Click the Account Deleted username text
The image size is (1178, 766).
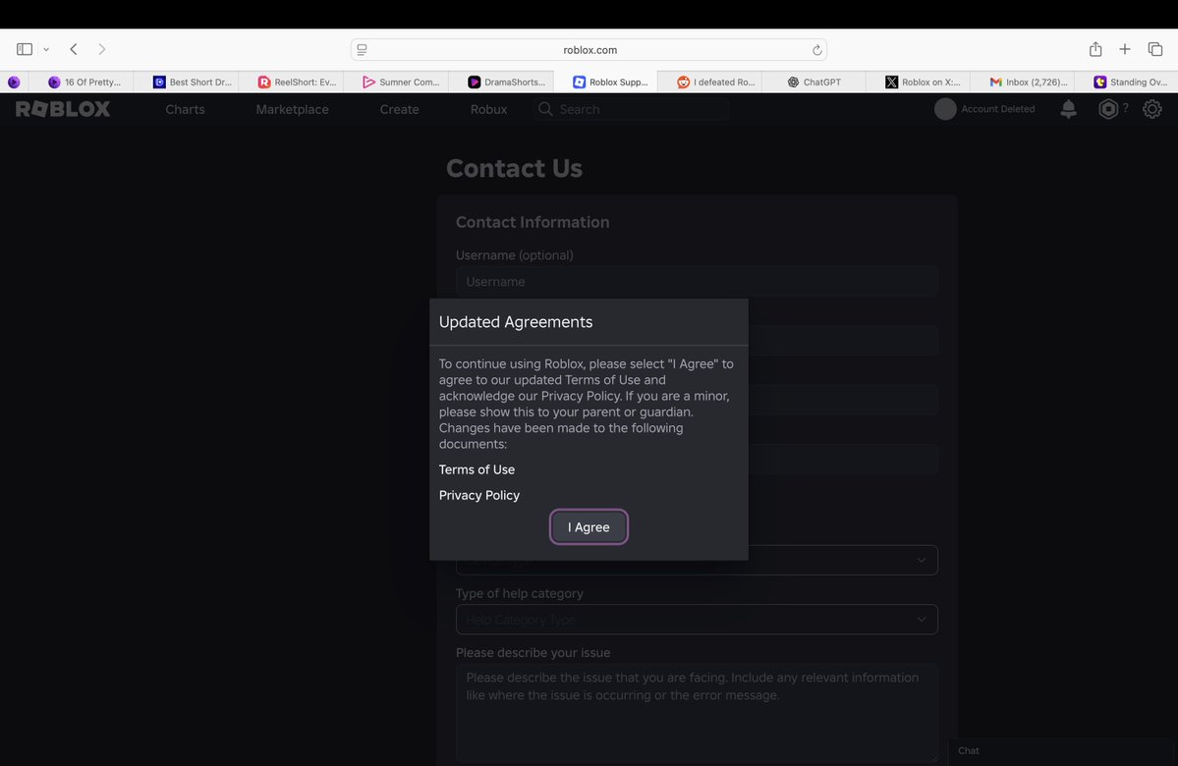pyautogui.click(x=997, y=109)
